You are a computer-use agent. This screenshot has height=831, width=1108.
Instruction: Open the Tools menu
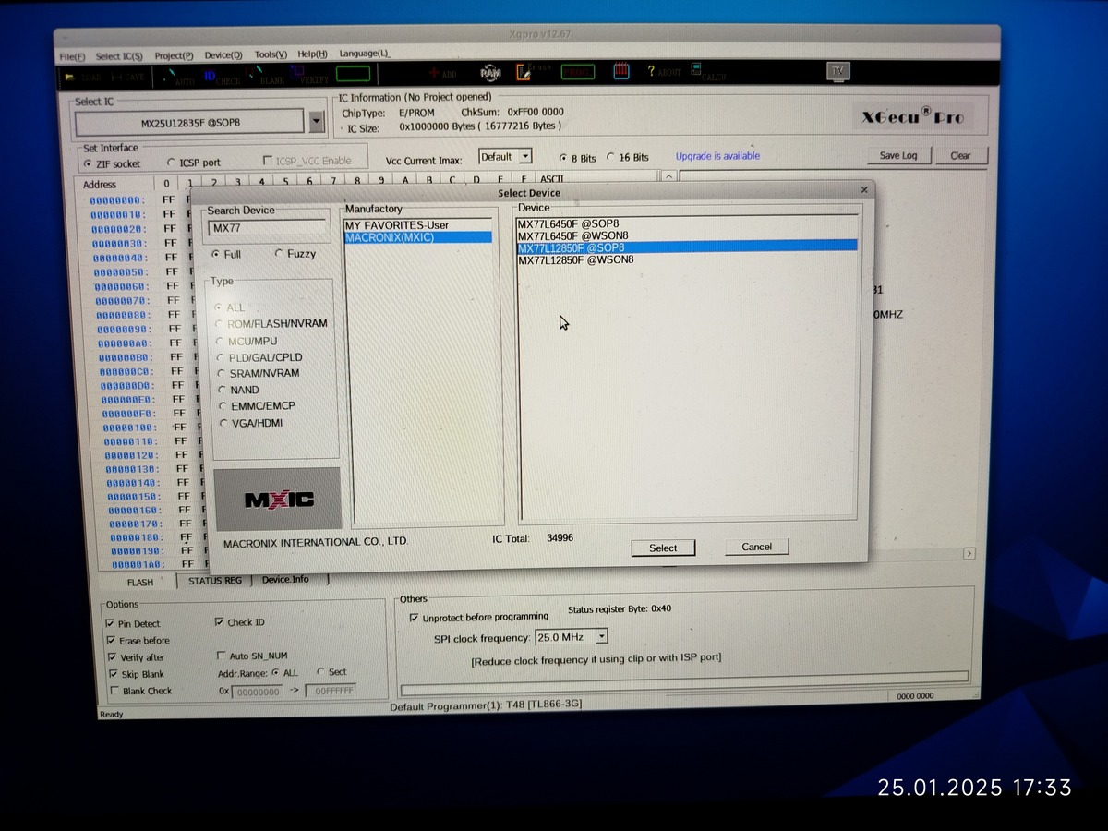(271, 54)
